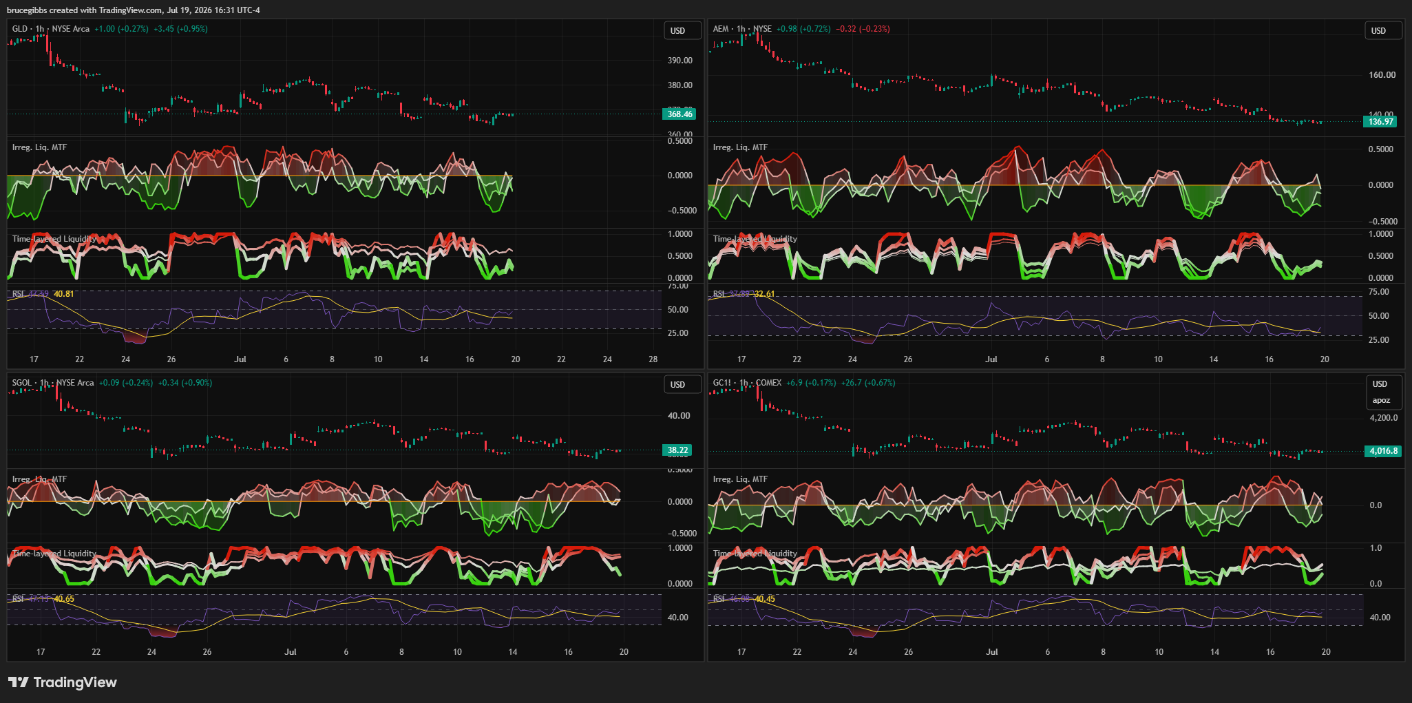
Task: Select Time-layered Liquidity indicator on AEM chart
Action: pyautogui.click(x=755, y=239)
